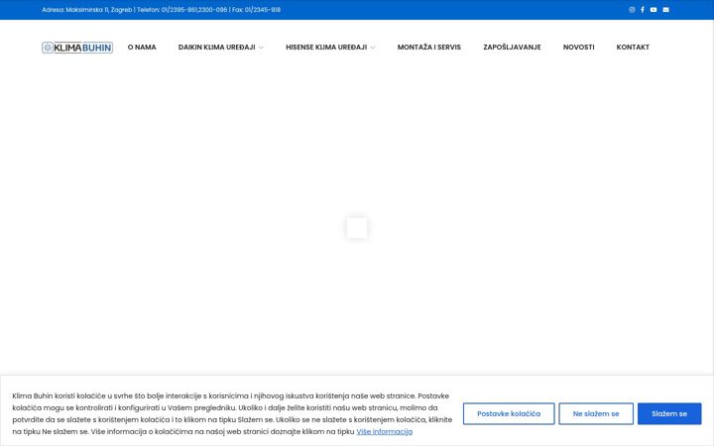Open the Instagram icon in top bar

coord(632,10)
